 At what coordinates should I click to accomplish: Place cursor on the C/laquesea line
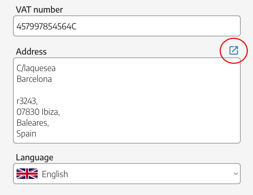pyautogui.click(x=36, y=68)
